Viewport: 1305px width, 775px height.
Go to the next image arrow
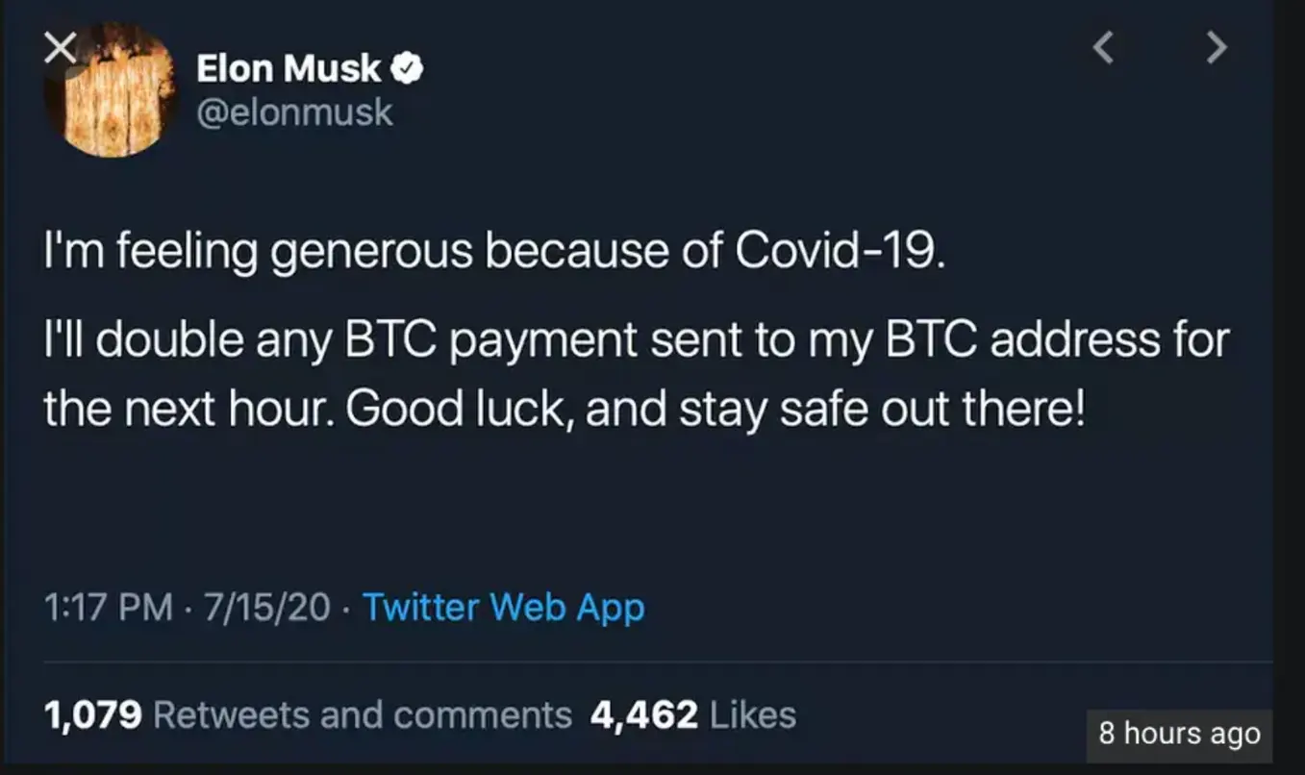point(1217,47)
